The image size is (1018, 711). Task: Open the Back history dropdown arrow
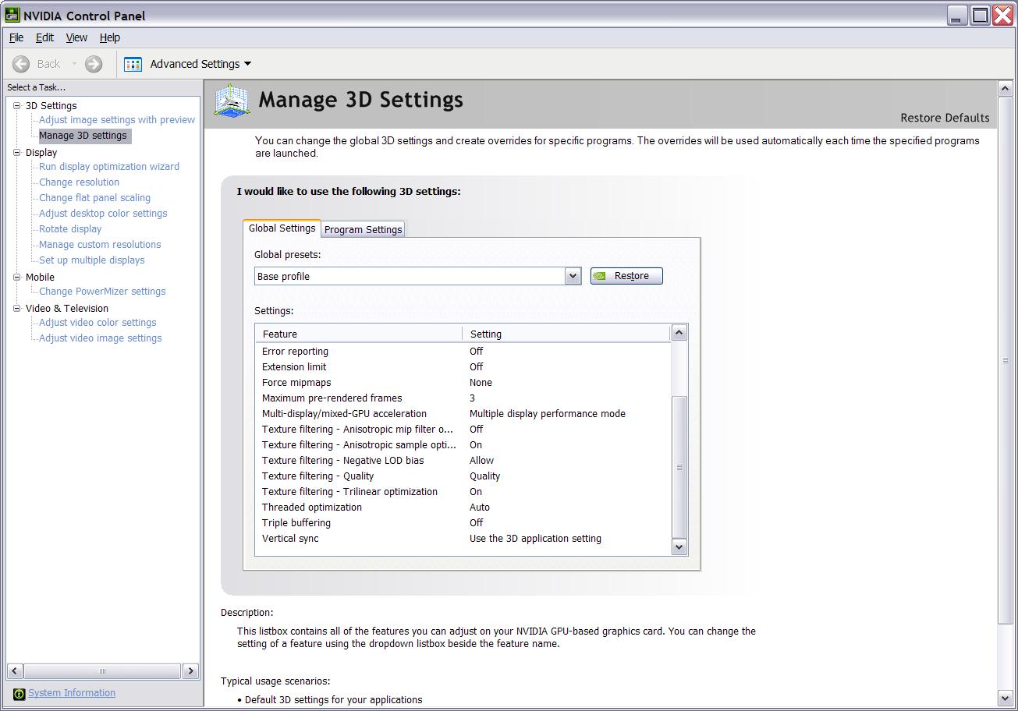tap(74, 64)
